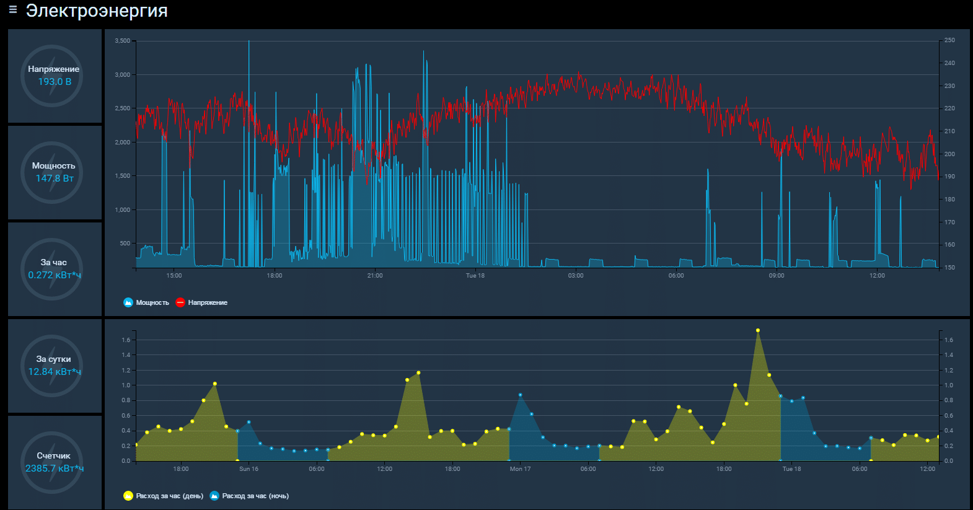Click the За сутки daily consumption gauge
The image size is (973, 510).
point(54,366)
